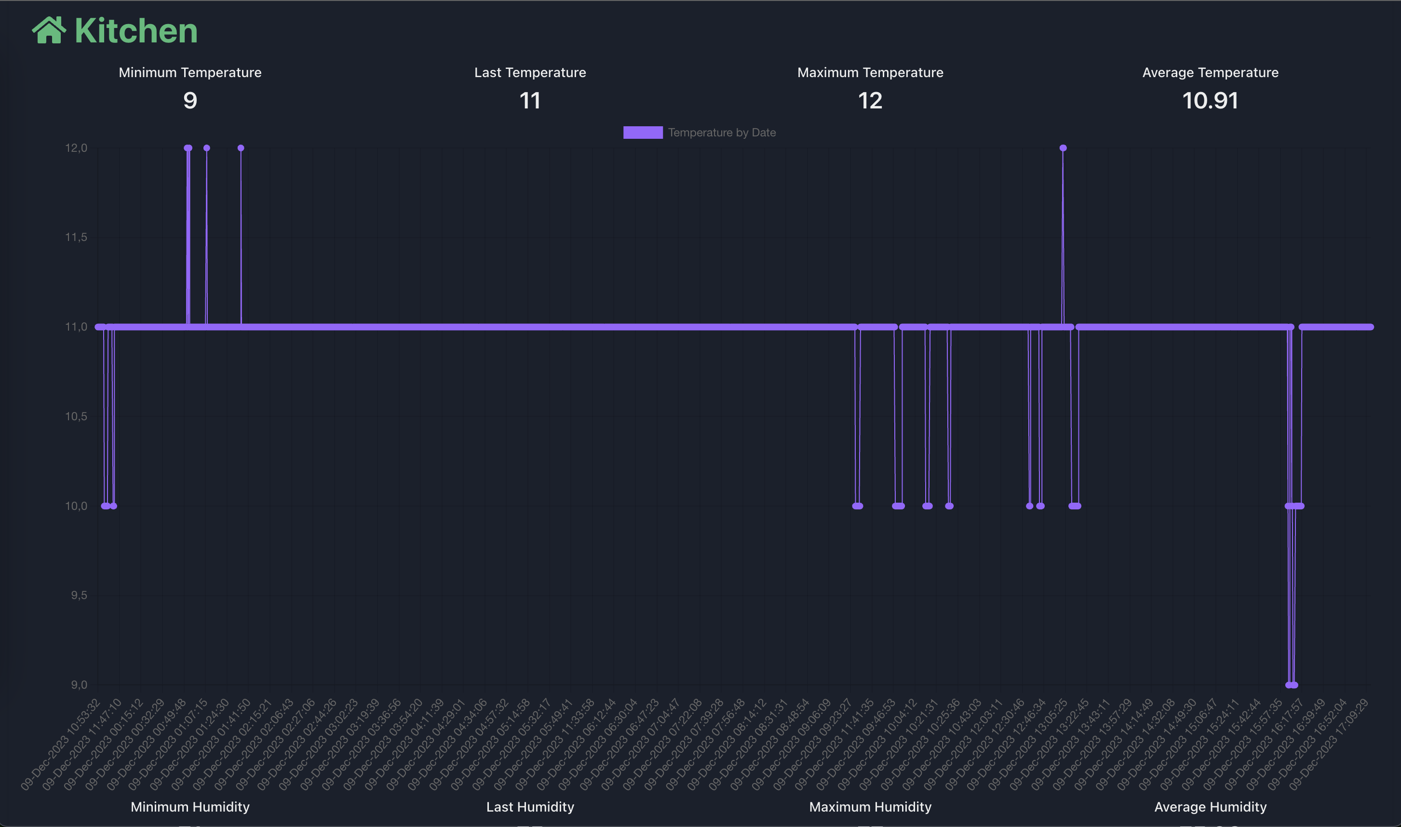Click the minimum temperature value 9

pyautogui.click(x=190, y=101)
